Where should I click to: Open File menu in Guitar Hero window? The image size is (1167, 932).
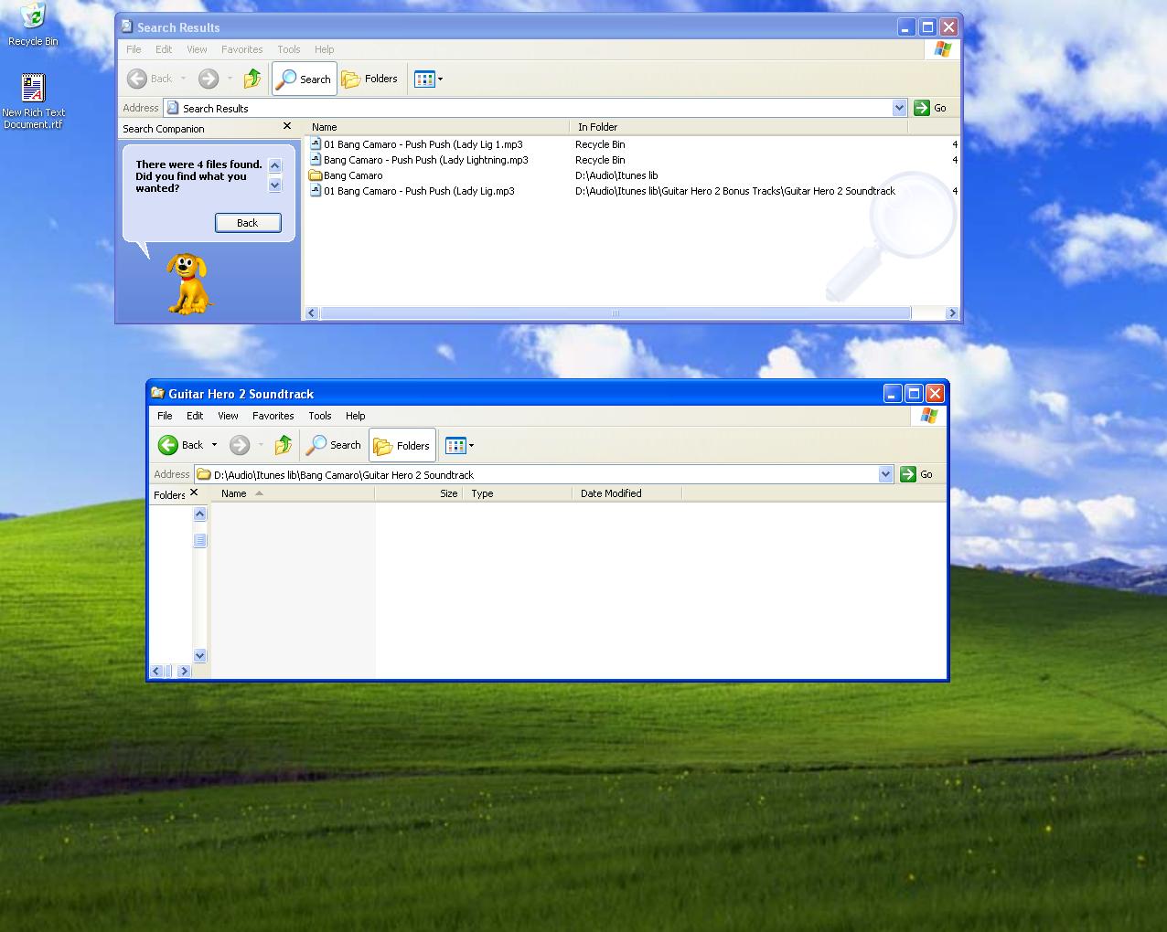pos(165,416)
